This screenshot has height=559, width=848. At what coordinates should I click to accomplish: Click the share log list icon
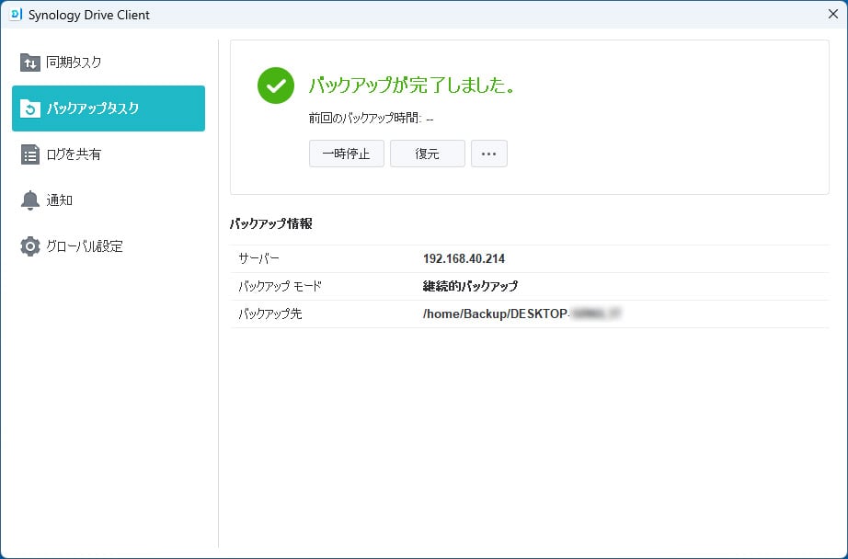pyautogui.click(x=30, y=154)
